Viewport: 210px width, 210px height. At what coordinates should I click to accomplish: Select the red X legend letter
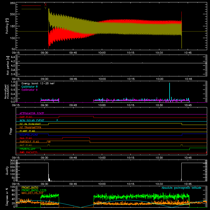click(45, 5)
